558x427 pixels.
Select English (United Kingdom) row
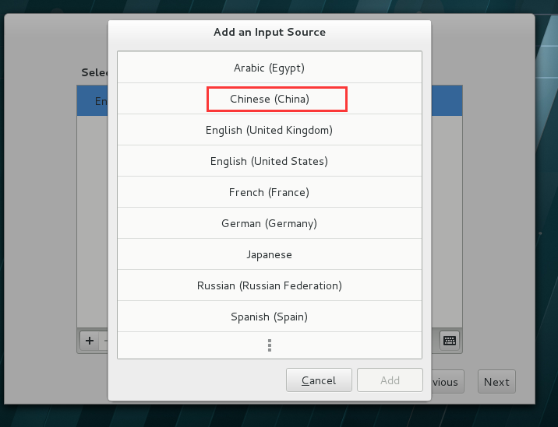pyautogui.click(x=270, y=130)
